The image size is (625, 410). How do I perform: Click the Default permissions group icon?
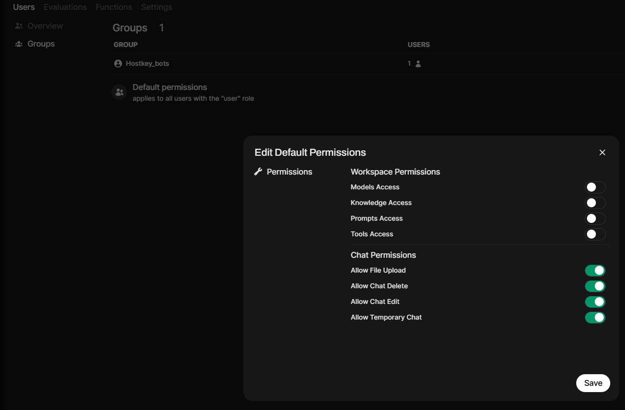tap(119, 92)
